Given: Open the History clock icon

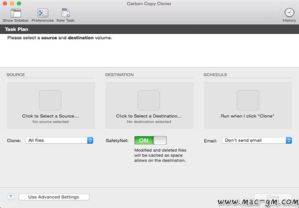Looking at the screenshot, I should tap(289, 13).
